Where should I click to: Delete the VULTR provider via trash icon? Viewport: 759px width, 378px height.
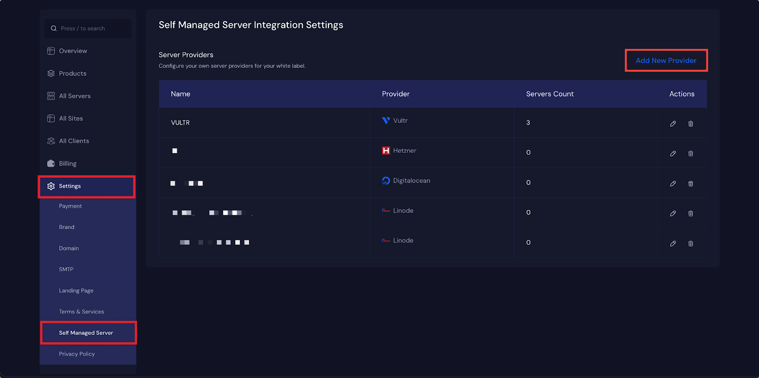(x=691, y=124)
